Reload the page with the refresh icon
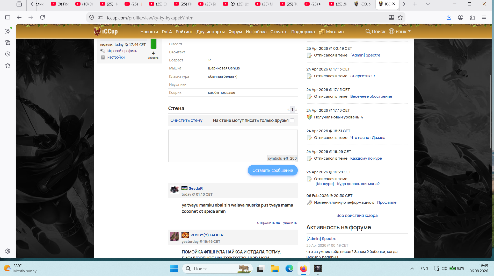This screenshot has height=276, width=494. click(x=42, y=17)
